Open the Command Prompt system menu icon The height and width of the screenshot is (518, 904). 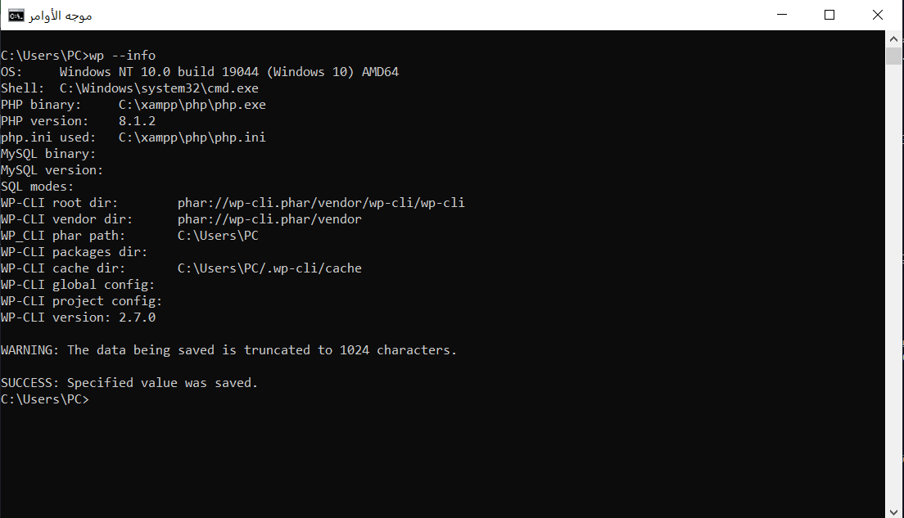(x=16, y=16)
